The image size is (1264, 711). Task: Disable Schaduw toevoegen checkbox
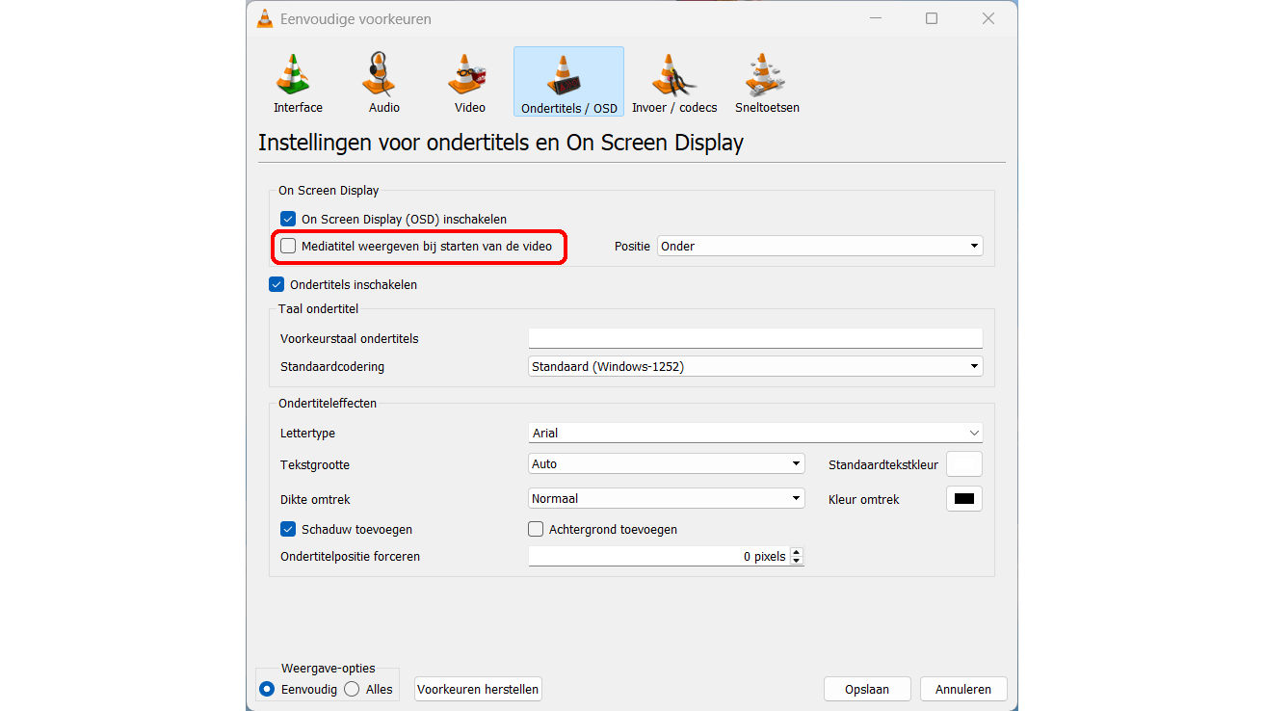(x=288, y=529)
